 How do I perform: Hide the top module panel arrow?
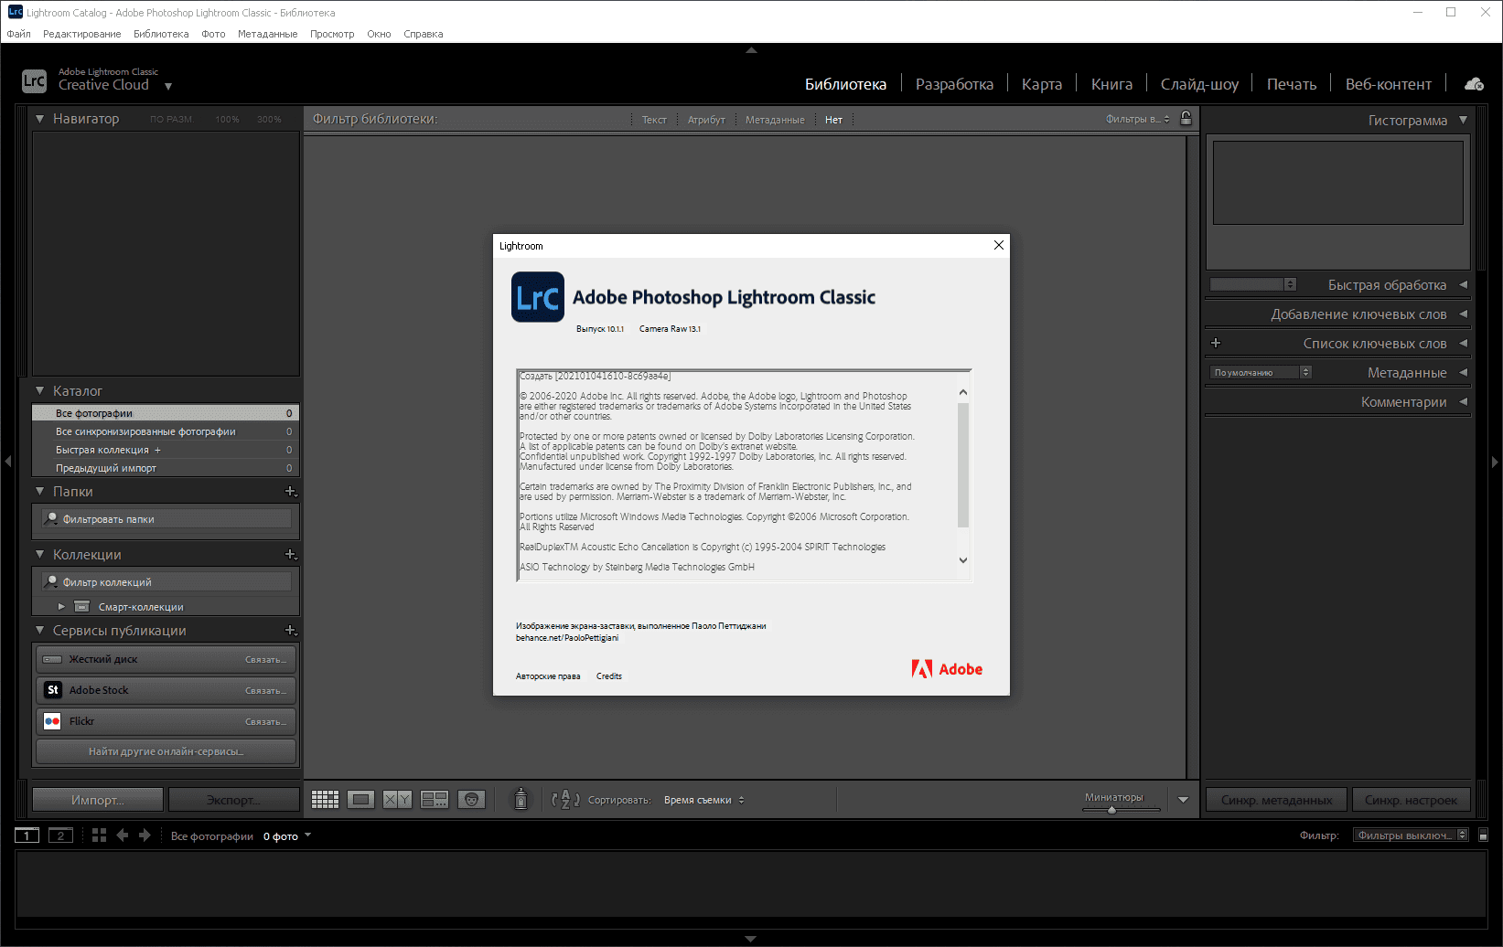[751, 50]
